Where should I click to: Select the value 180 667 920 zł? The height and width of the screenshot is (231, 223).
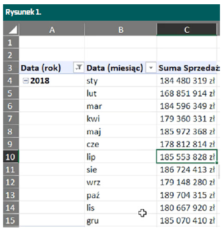tap(187, 207)
